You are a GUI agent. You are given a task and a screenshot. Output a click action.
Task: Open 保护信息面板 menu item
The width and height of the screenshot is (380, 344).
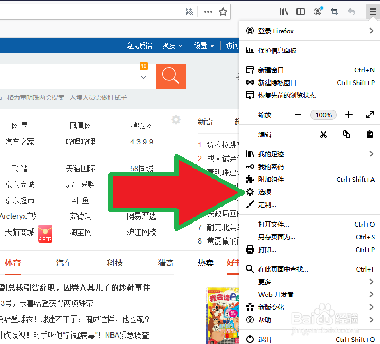[310, 50]
